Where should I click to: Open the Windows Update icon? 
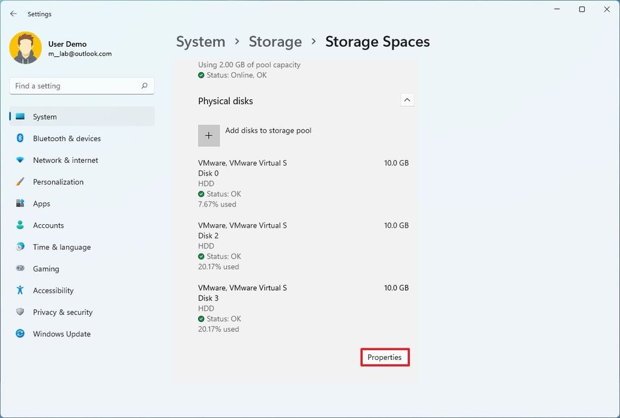click(19, 334)
